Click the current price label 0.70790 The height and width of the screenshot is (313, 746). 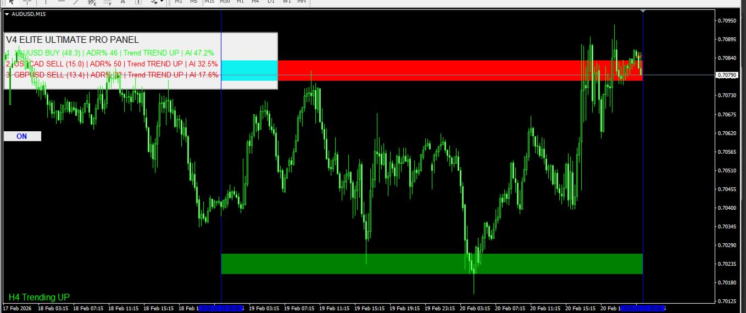click(728, 75)
